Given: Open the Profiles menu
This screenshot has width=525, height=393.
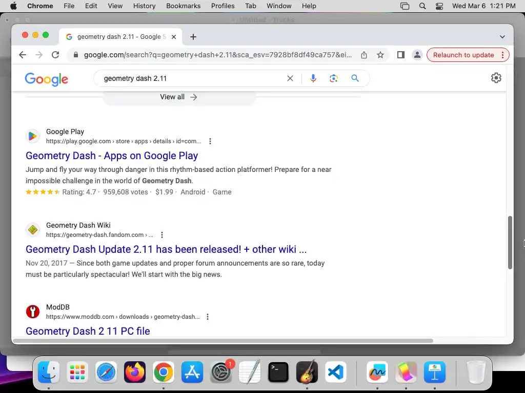Looking at the screenshot, I should [x=223, y=6].
